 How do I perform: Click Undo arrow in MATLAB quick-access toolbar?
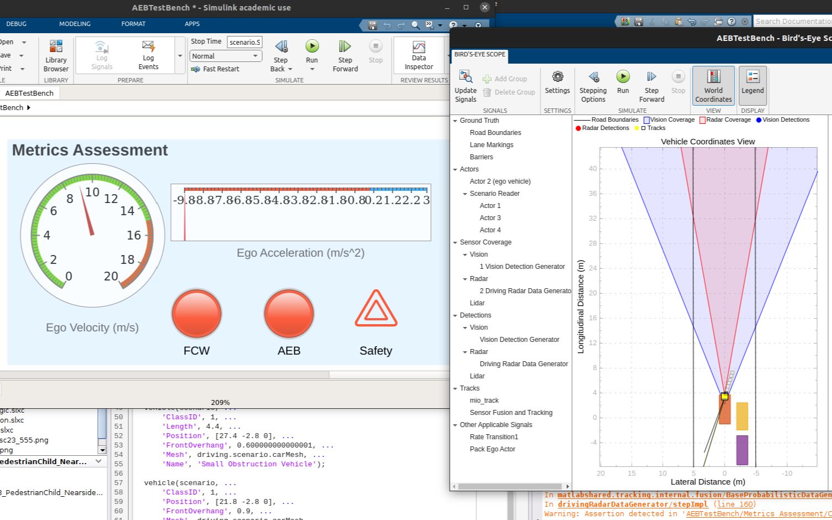tap(691, 22)
